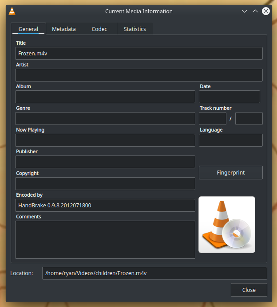Click the 'Encoded by' label
The height and width of the screenshot is (307, 277).
point(29,195)
